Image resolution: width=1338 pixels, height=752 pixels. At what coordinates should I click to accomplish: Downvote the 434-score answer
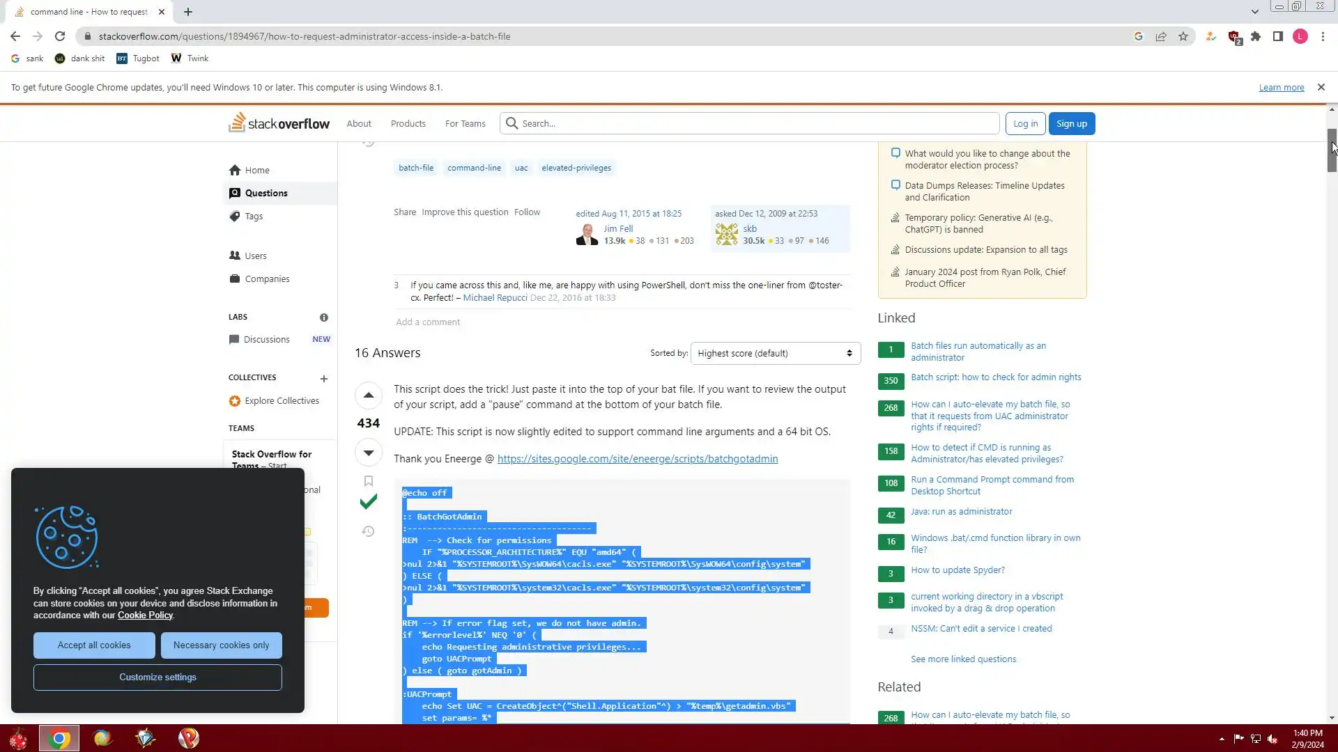(369, 453)
